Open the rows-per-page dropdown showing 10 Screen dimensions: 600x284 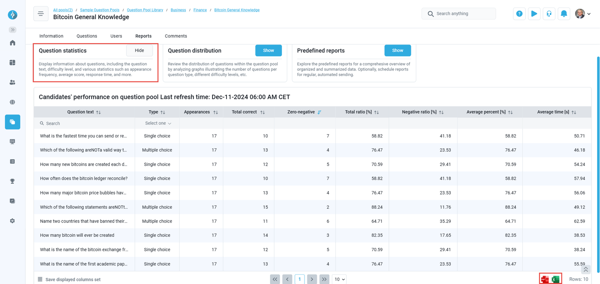pyautogui.click(x=339, y=279)
